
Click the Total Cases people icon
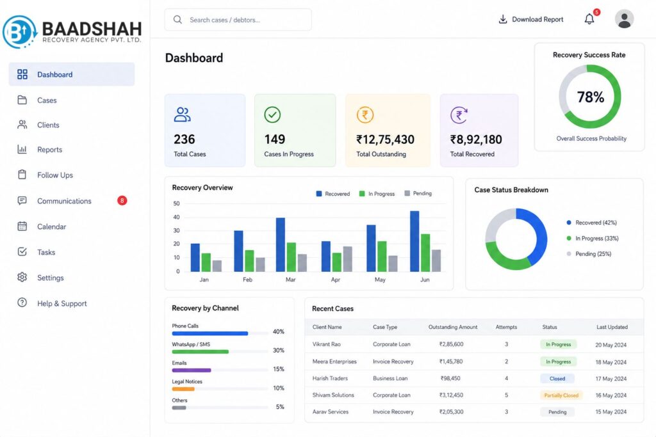(182, 115)
